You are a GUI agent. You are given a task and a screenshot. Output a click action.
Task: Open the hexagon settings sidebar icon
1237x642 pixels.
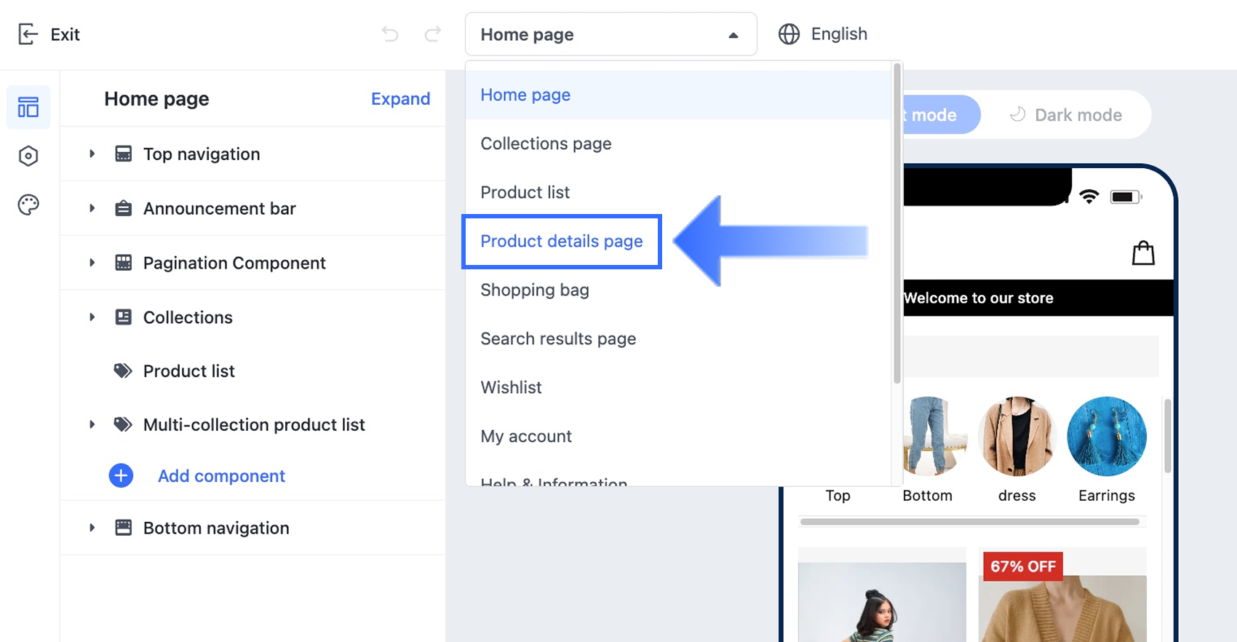28,156
